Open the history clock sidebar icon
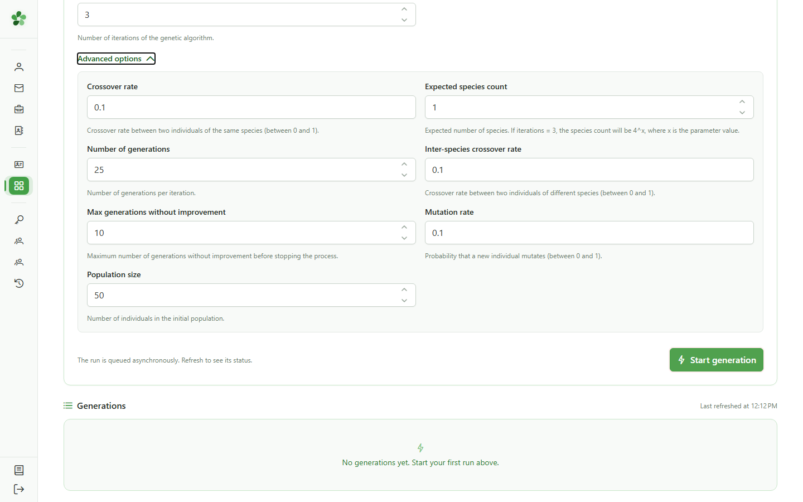 coord(19,283)
